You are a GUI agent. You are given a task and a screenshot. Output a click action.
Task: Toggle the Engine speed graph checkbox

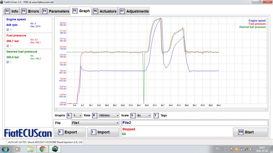point(8,30)
